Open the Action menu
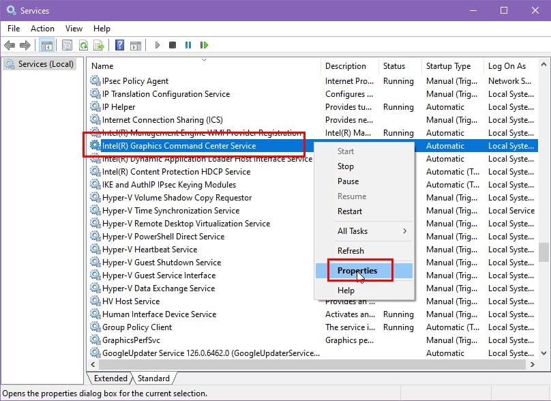The image size is (551, 401). 42,29
